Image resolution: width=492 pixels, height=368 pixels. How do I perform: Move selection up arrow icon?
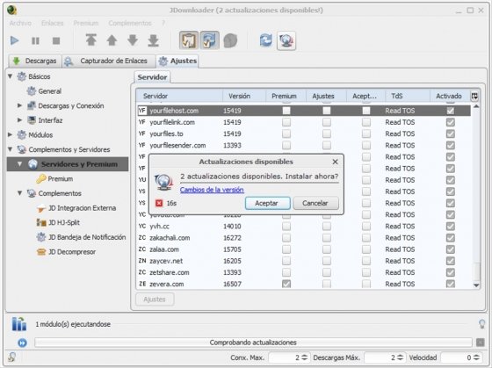click(112, 40)
